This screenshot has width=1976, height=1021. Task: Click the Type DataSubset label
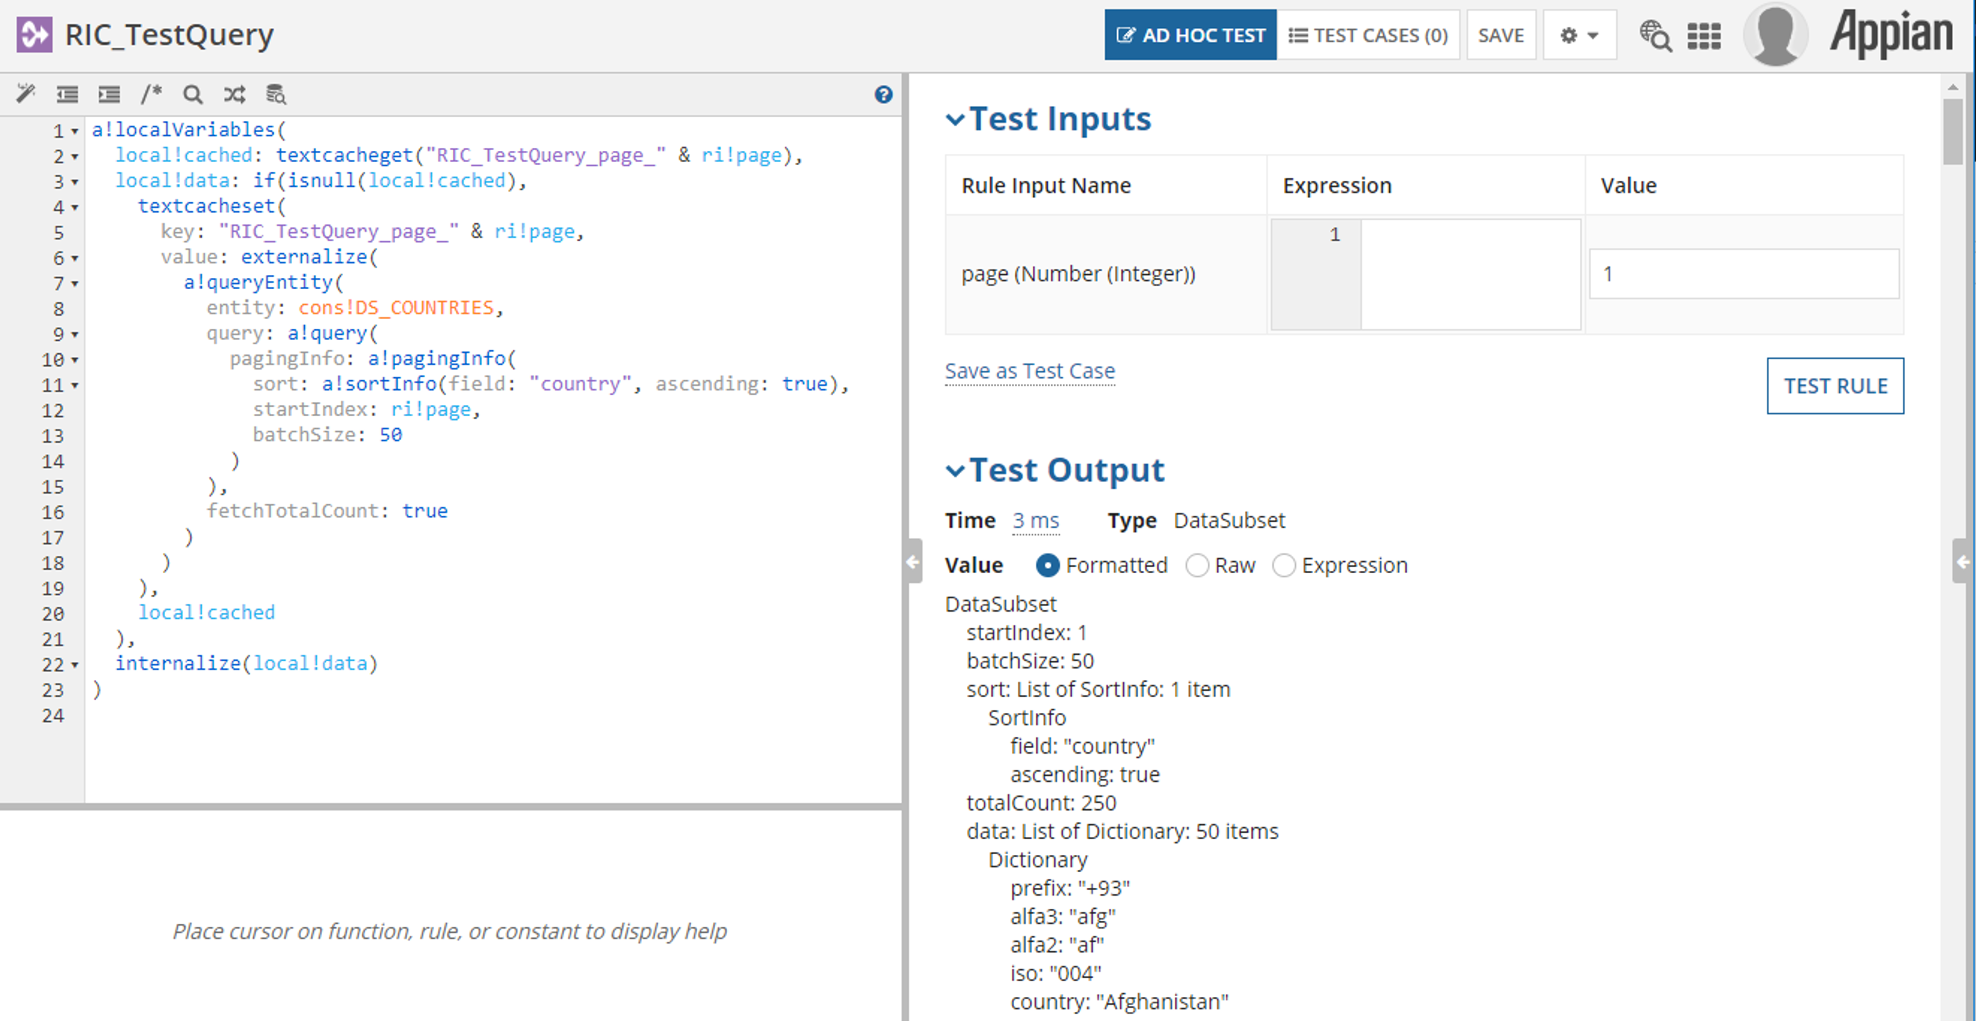[x=1196, y=521]
